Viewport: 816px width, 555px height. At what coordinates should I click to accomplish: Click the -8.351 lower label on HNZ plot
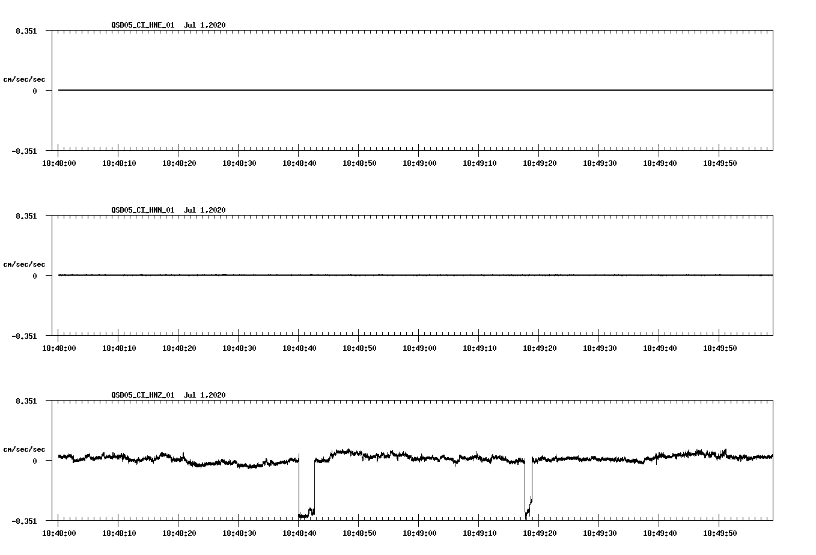point(24,521)
